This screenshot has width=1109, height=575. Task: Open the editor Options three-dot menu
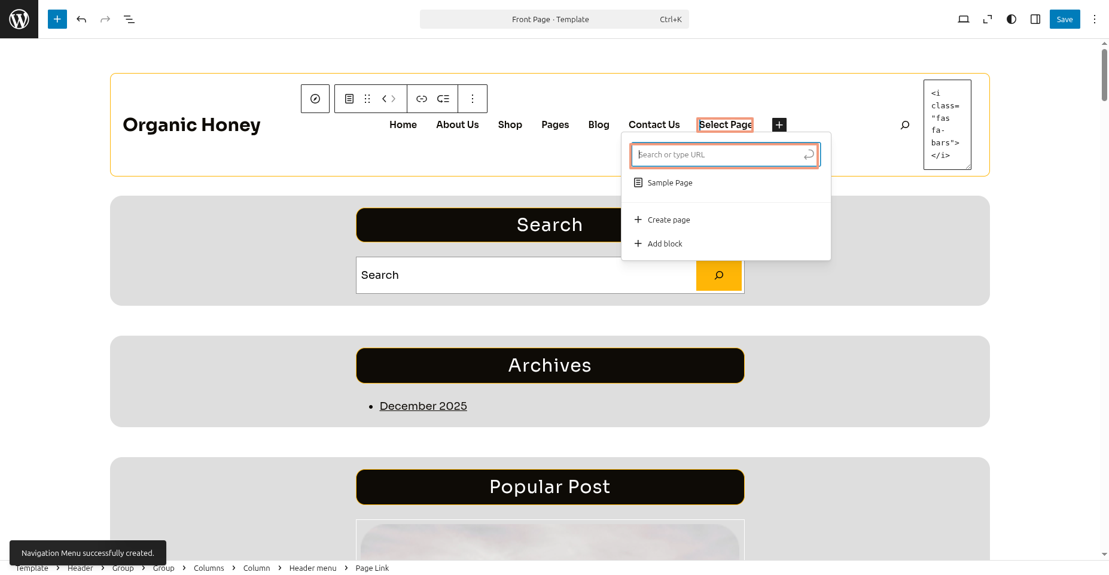click(1095, 19)
